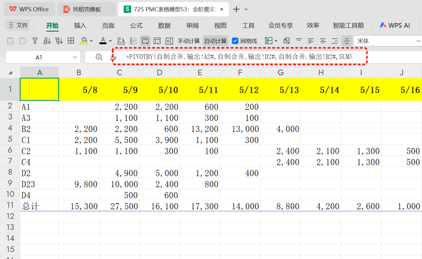
Task: Toggle the highlighted middle-align icon
Action: point(347,41)
